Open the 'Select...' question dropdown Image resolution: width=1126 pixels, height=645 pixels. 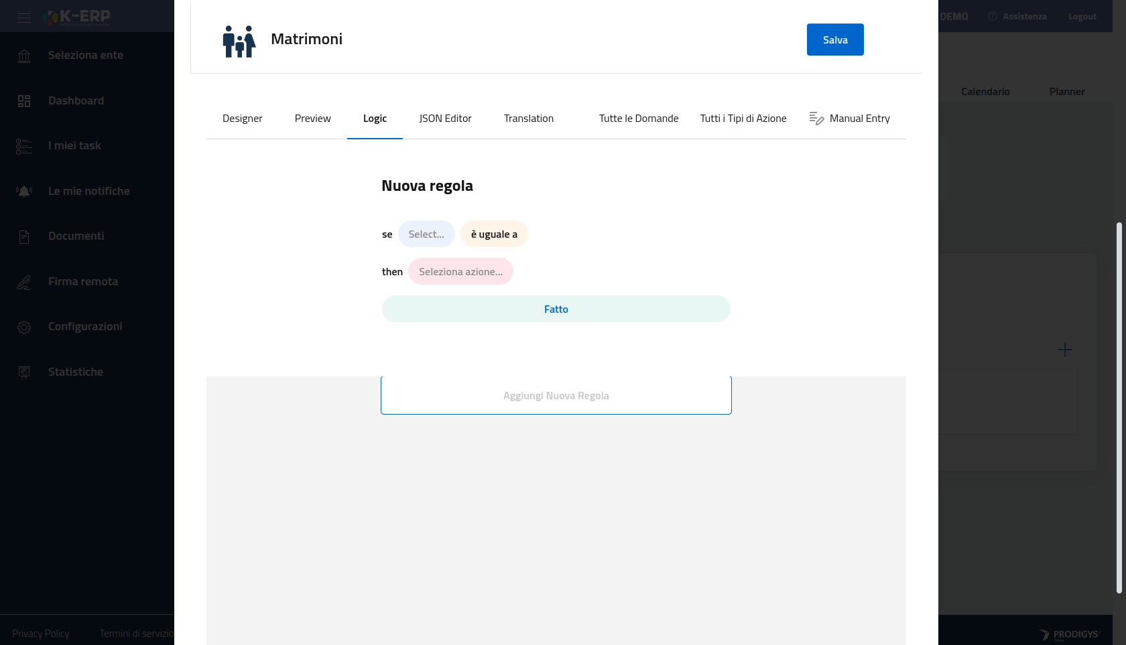tap(426, 234)
